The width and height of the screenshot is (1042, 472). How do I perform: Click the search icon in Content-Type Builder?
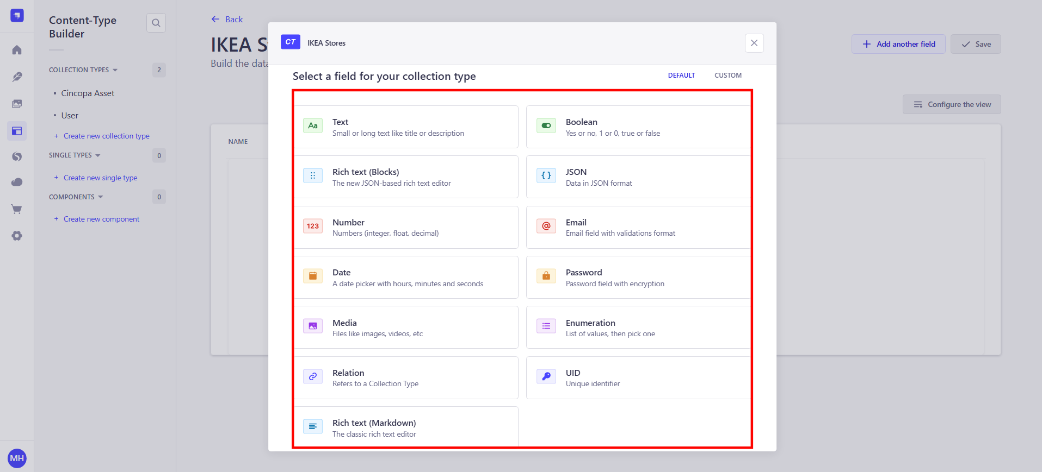[156, 23]
